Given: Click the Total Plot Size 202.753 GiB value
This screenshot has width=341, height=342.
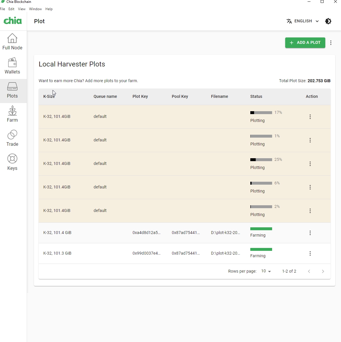Looking at the screenshot, I should tap(319, 81).
